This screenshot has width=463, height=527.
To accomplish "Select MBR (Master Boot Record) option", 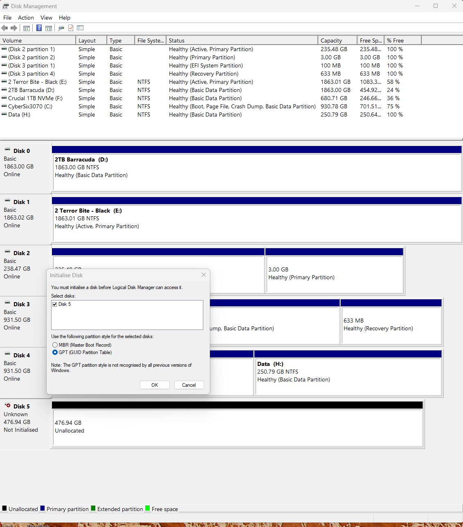I will click(55, 345).
